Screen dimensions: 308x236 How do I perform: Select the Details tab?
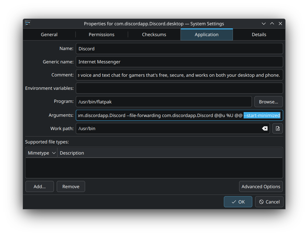pos(259,34)
